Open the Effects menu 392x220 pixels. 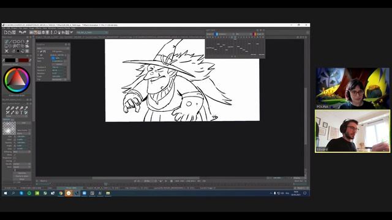pyautogui.click(x=38, y=28)
